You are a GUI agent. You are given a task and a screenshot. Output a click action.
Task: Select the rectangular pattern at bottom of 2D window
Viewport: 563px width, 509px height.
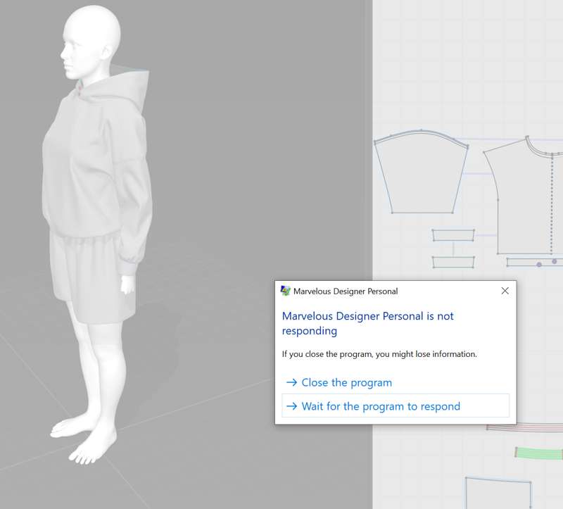(x=498, y=494)
